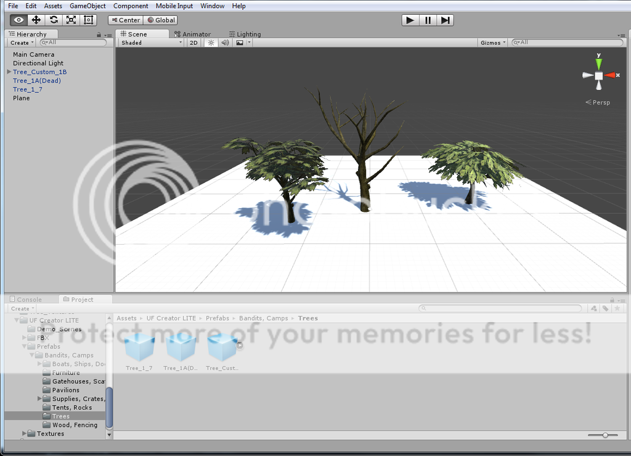
Task: Pause the game with the Pause button
Action: tap(428, 20)
